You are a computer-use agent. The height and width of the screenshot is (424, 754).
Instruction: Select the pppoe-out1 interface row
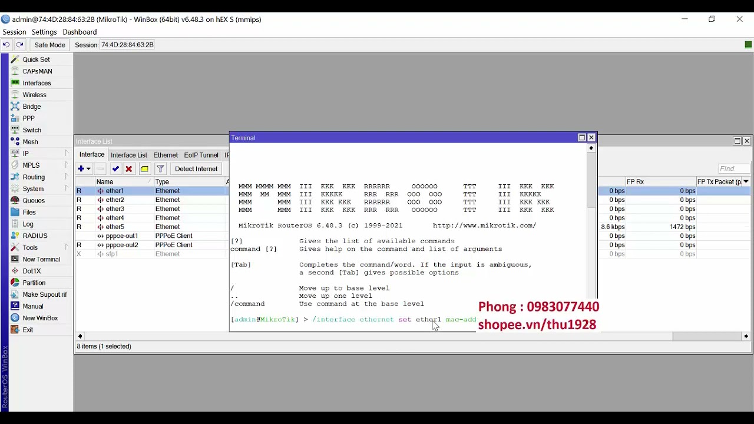click(x=151, y=236)
